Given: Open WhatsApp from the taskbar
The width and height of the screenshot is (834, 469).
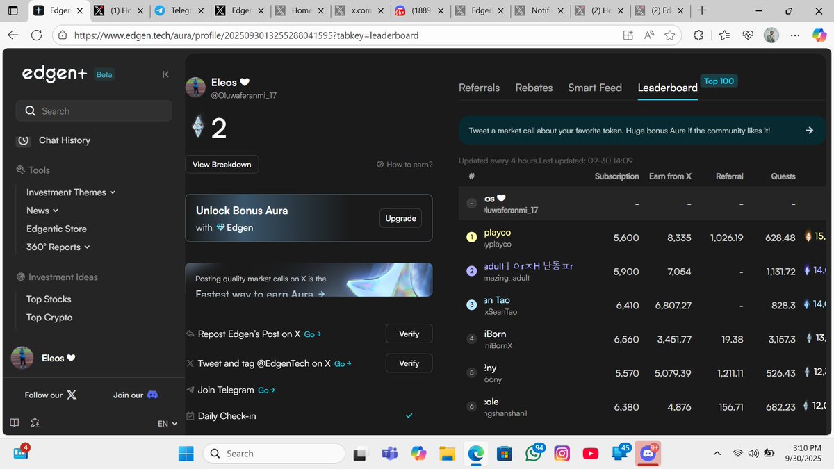Looking at the screenshot, I should (x=533, y=453).
